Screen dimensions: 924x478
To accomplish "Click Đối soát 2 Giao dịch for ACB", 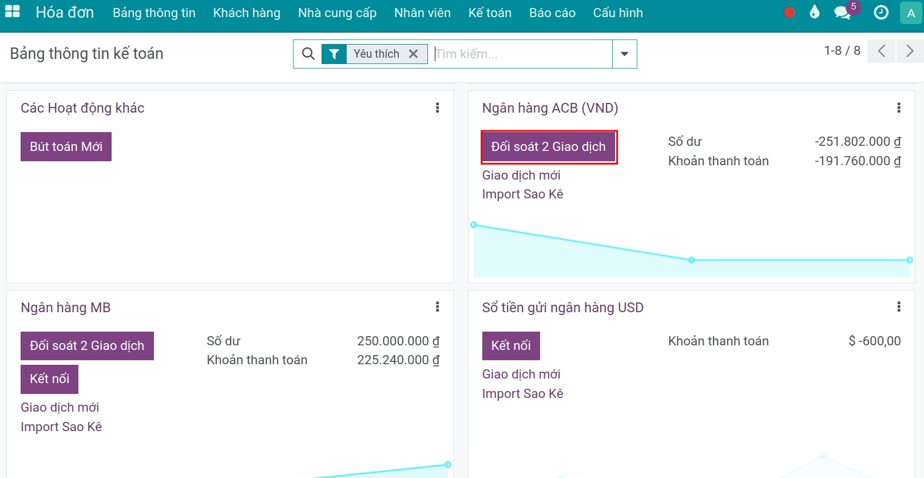I will coord(548,147).
